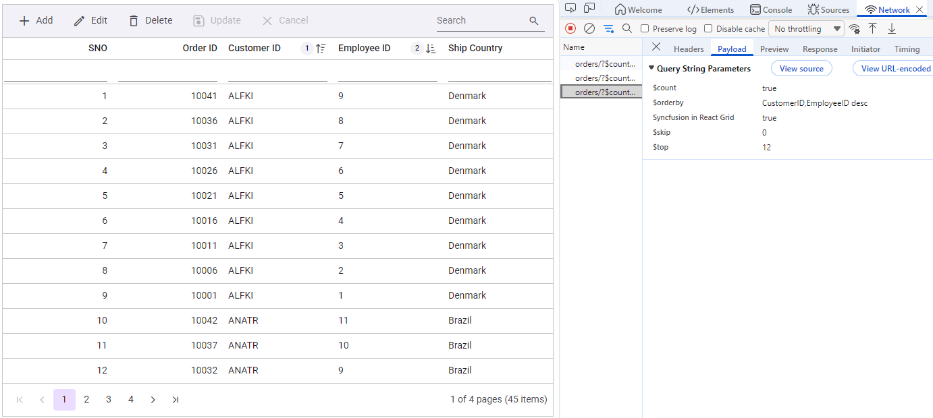Sort by the Order ID column header
This screenshot has height=418, width=933.
coord(200,48)
